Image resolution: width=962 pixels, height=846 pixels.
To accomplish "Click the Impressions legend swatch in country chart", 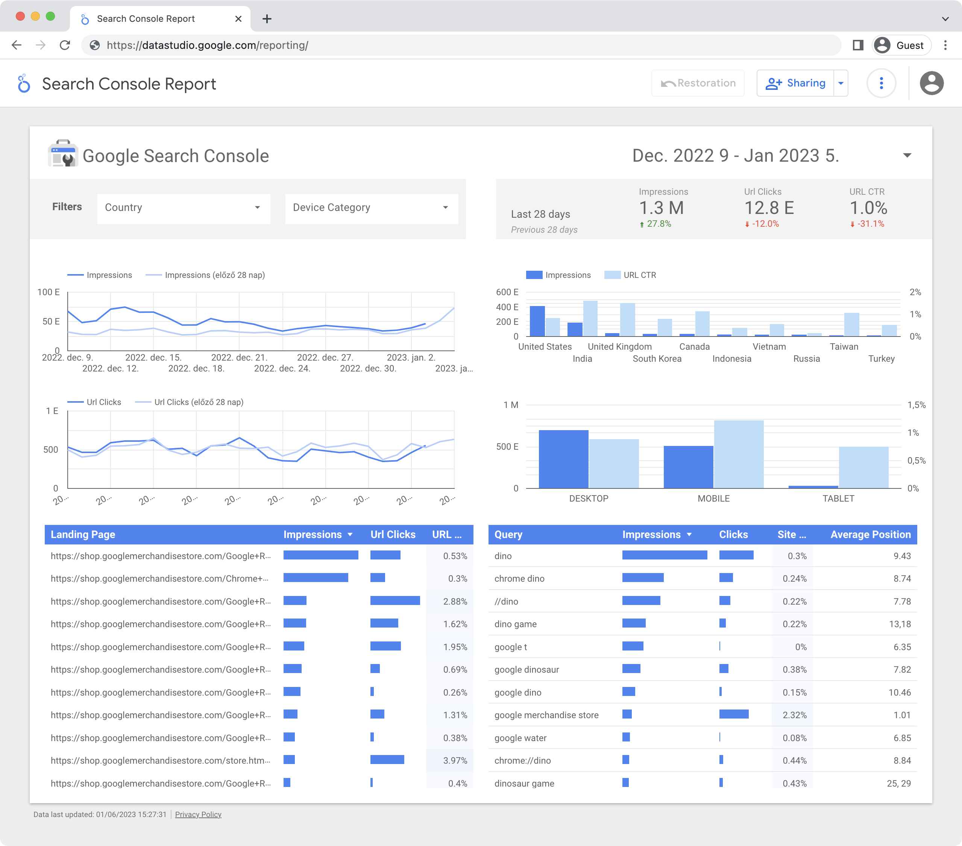I will (534, 275).
